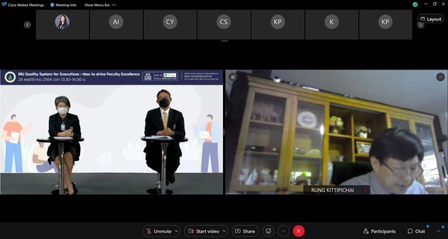Toggle the Participants panel

pos(379,231)
